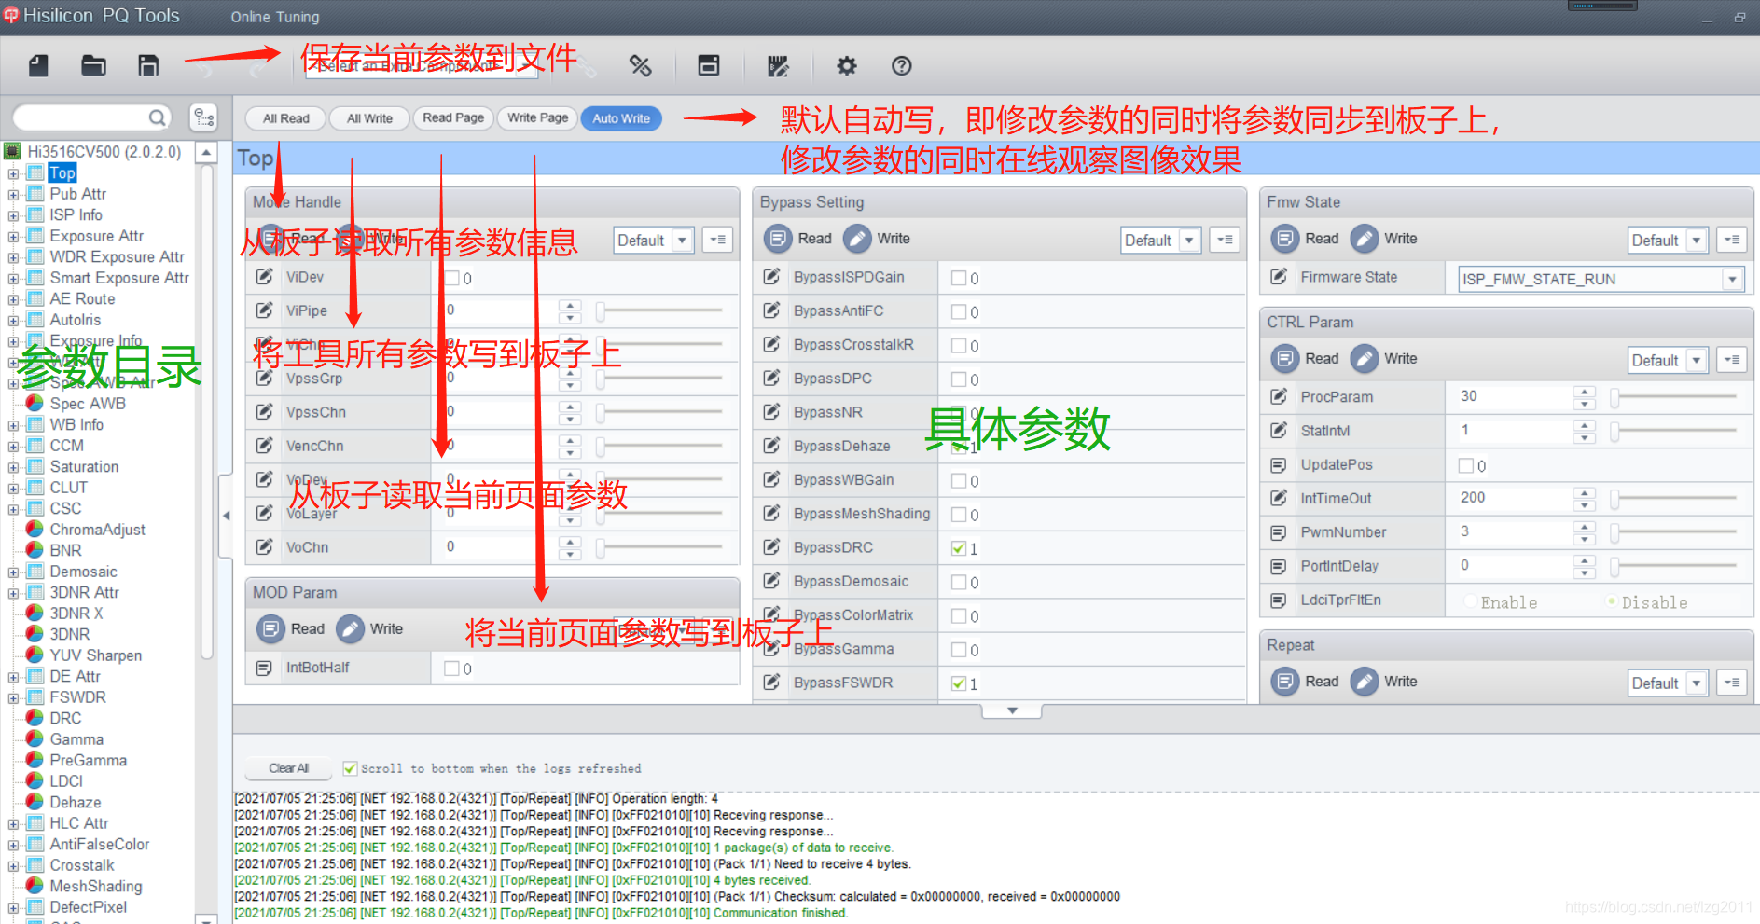
Task: Click the tree search input field
Action: coord(81,117)
